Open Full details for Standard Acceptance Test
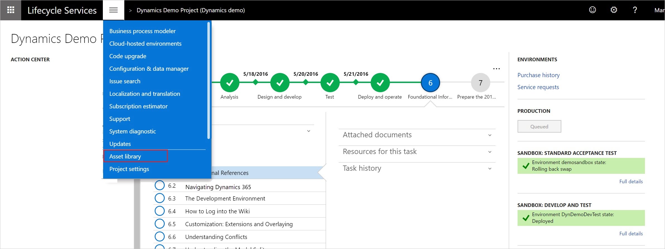The height and width of the screenshot is (249, 665). [x=631, y=182]
